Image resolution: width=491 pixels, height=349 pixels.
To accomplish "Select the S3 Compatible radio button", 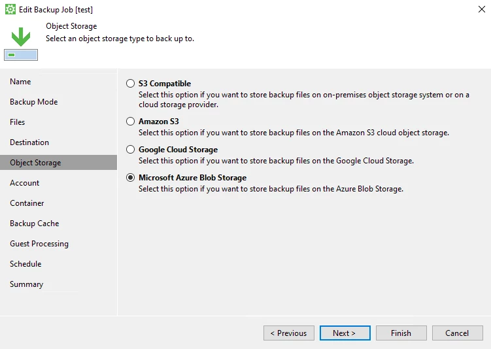I will coord(130,83).
